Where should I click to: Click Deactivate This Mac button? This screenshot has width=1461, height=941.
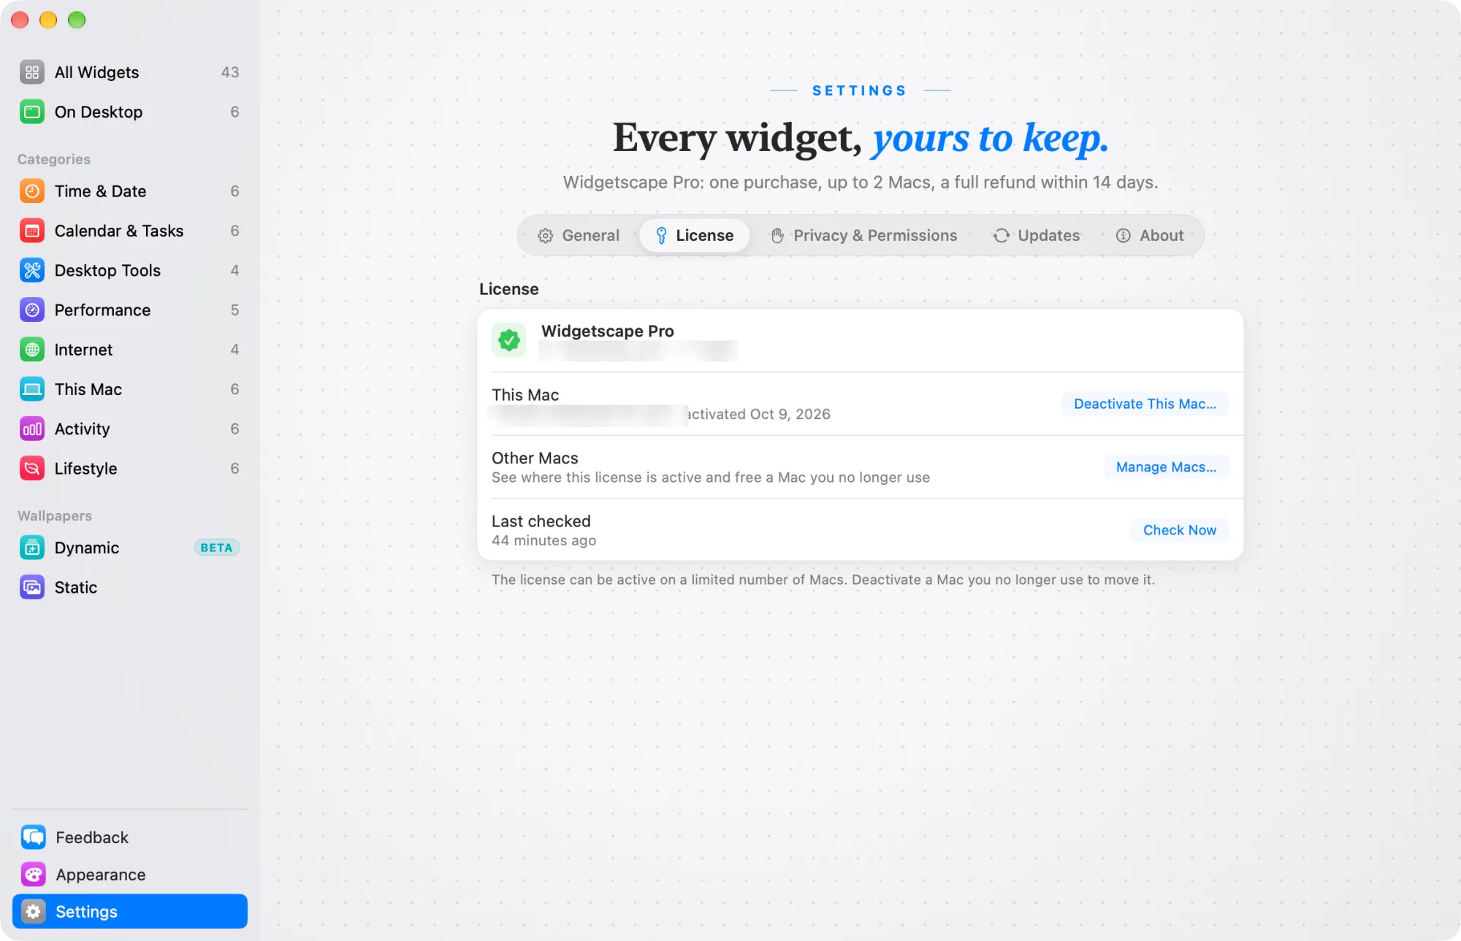1145,404
